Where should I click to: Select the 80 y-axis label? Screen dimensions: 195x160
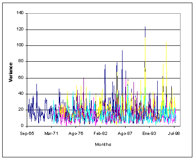pos(21,61)
